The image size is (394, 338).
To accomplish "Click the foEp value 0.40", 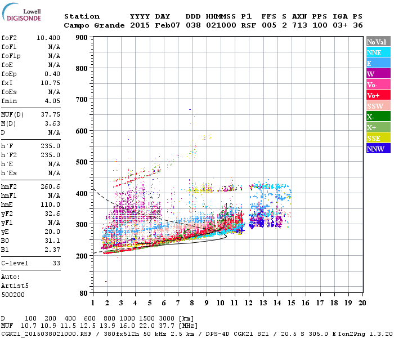I will point(52,74).
